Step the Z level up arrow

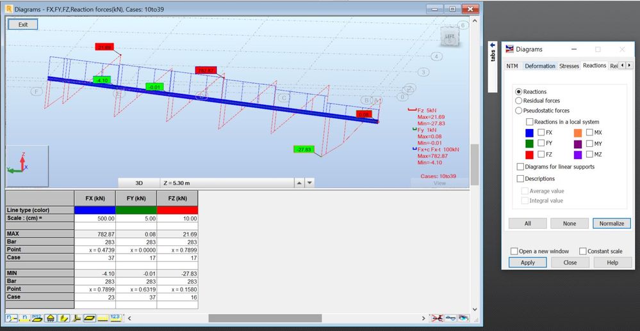coord(299,183)
